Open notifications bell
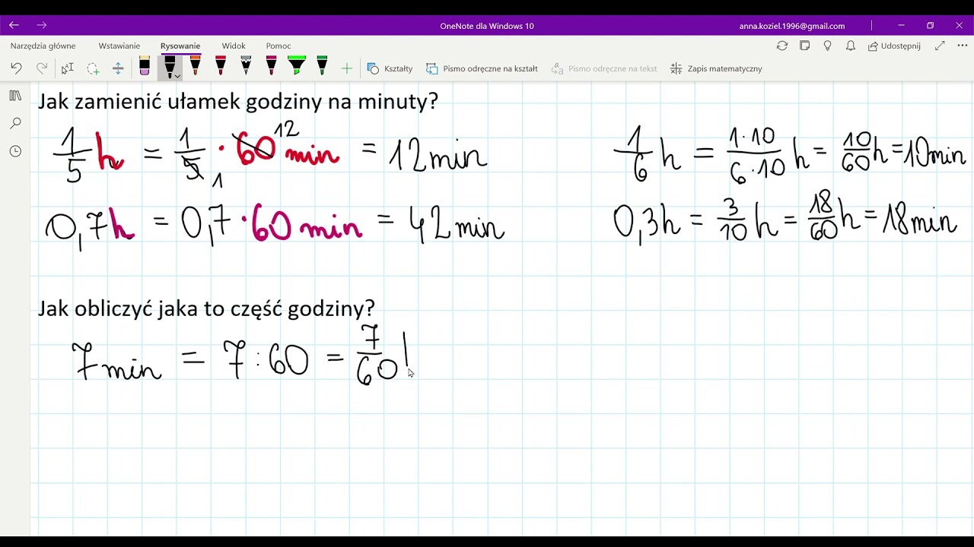This screenshot has width=974, height=547. pos(851,46)
